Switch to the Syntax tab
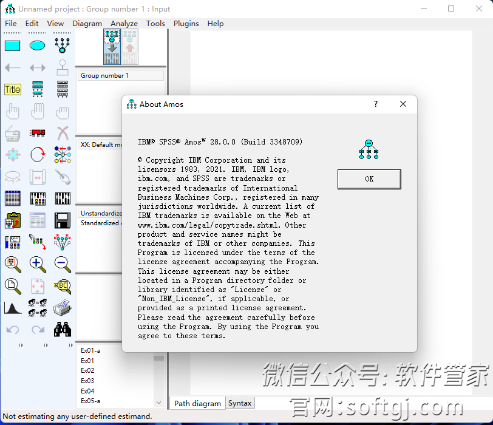This screenshot has width=493, height=425. [x=240, y=403]
